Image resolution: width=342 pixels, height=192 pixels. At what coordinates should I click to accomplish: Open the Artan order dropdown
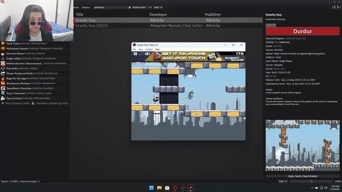point(158,7)
